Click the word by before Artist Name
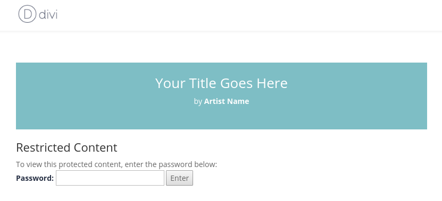Image resolution: width=442 pixels, height=201 pixels. pos(198,101)
